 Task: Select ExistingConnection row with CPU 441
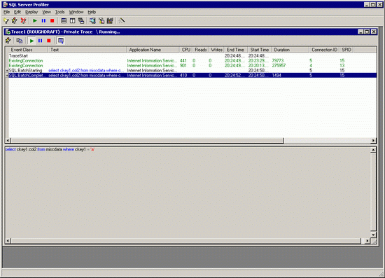coord(192,61)
